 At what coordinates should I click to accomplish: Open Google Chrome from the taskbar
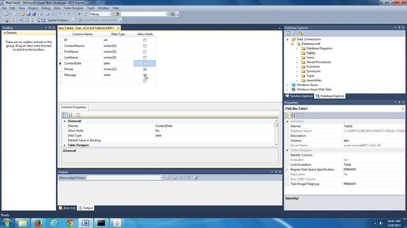point(70,223)
